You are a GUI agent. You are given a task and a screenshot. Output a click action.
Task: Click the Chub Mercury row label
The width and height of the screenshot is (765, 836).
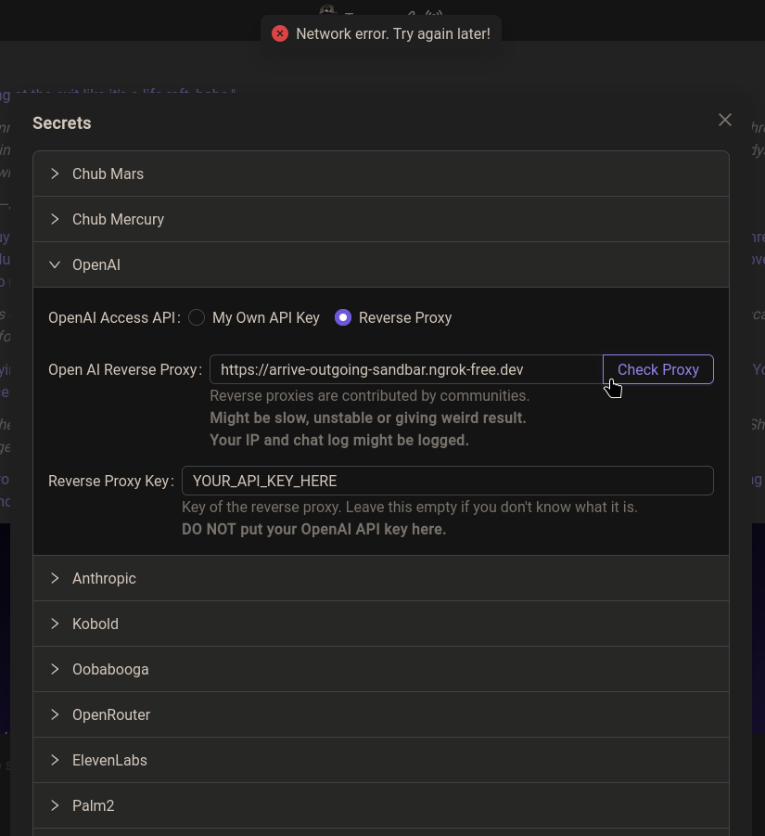coord(119,220)
